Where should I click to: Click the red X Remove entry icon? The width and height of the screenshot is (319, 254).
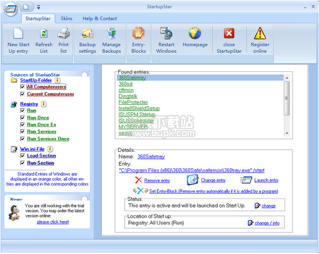click(138, 180)
